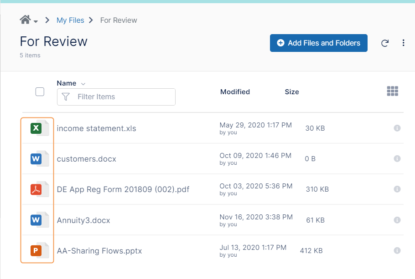Click the May 29, 2020 1:17 PM date
The height and width of the screenshot is (279, 415).
pos(256,125)
